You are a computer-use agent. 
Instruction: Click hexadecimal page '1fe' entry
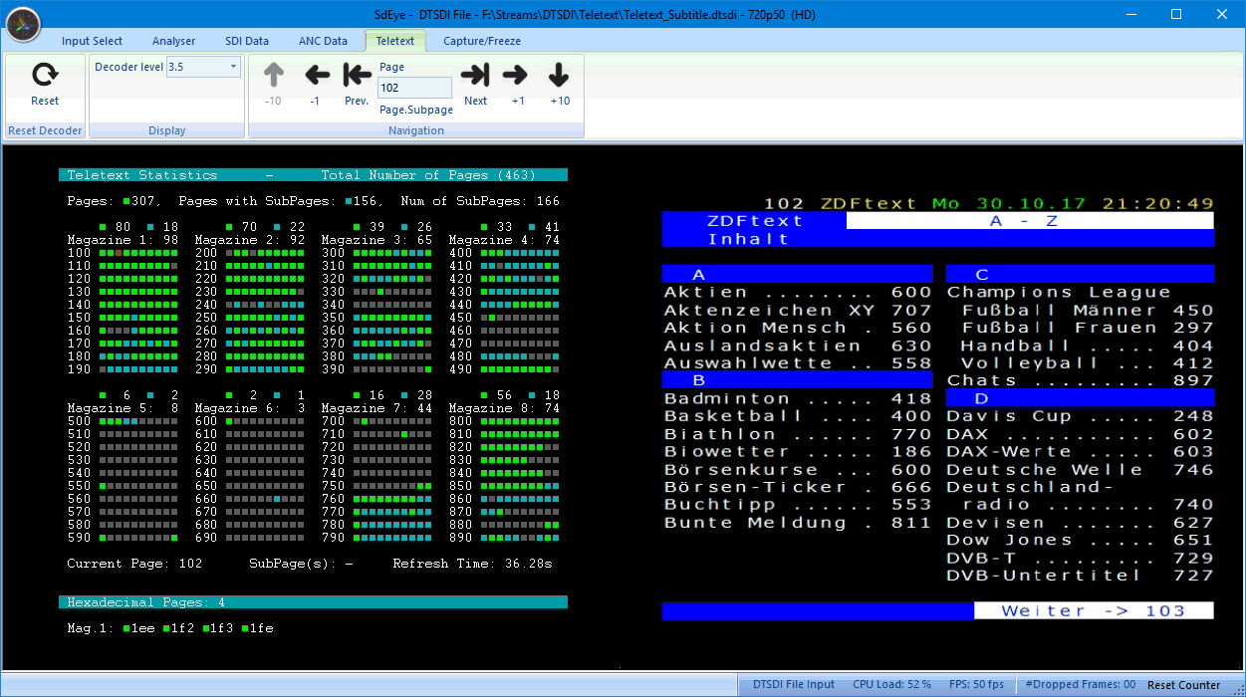tap(257, 628)
